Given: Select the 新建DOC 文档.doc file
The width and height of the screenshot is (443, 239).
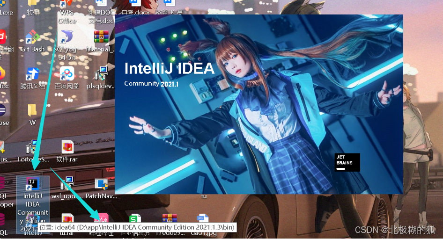Looking at the screenshot, I should [101, 12].
